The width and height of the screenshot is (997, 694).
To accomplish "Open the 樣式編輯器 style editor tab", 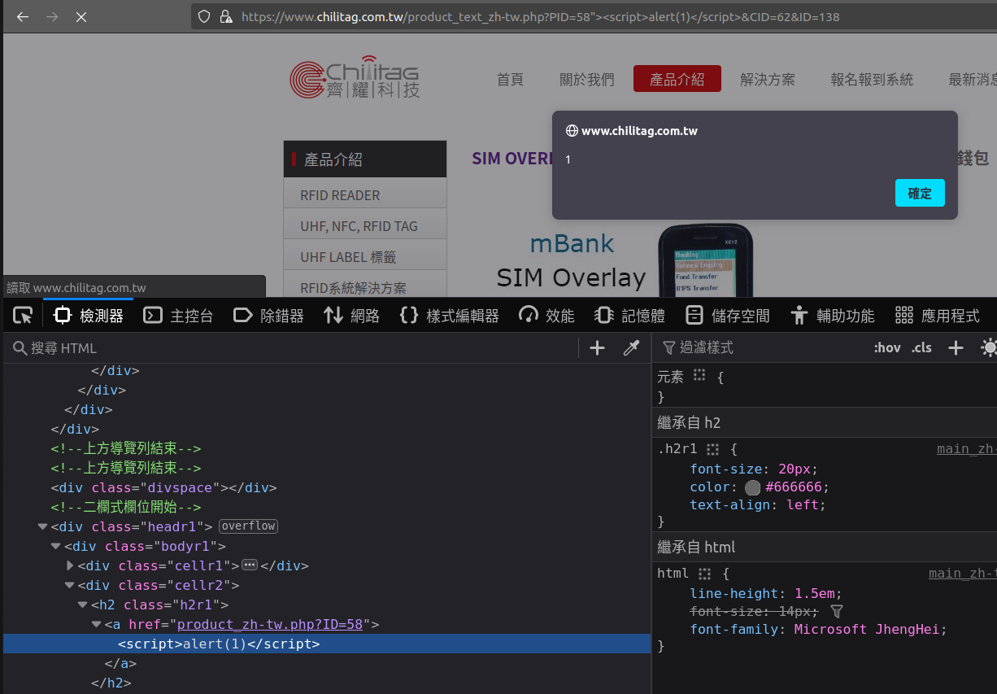I will [x=449, y=316].
